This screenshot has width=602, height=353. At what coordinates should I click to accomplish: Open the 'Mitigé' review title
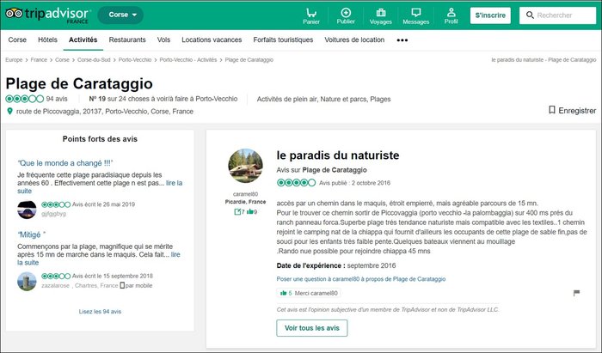(x=32, y=234)
